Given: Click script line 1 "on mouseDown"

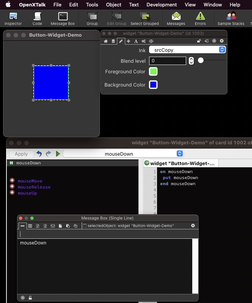Looking at the screenshot, I should (176, 172).
